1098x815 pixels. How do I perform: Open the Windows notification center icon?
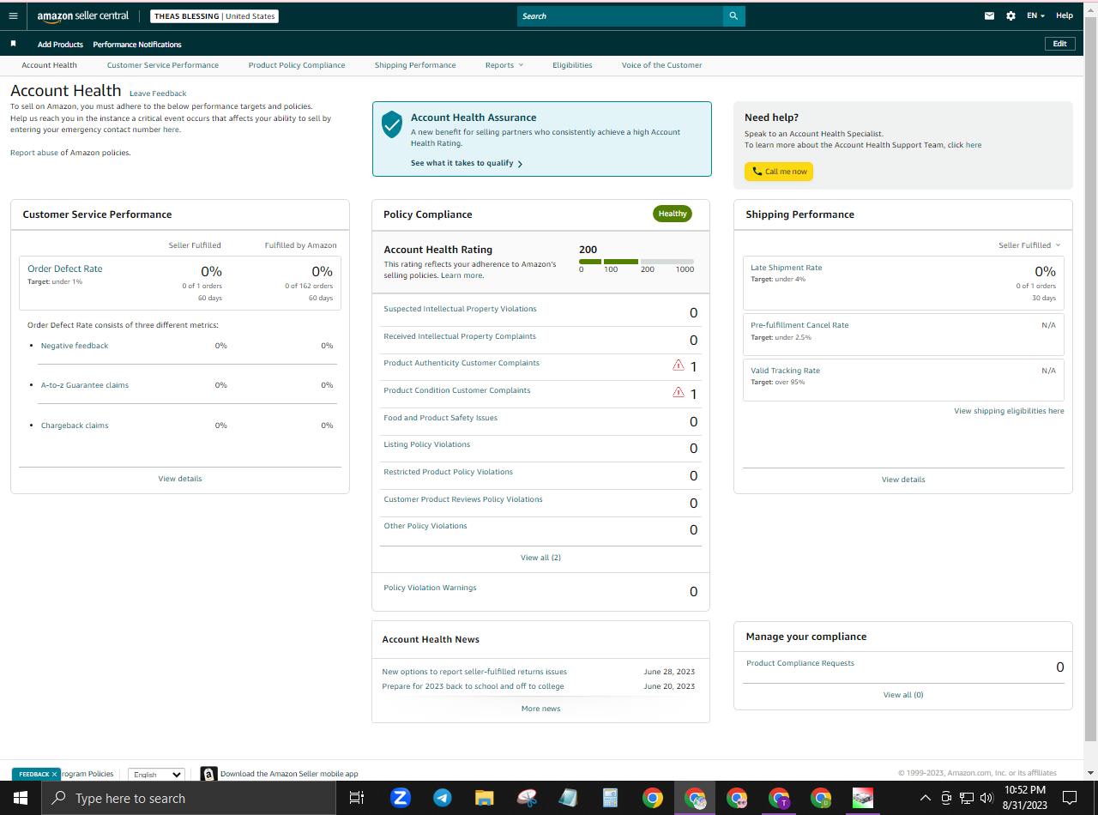click(1069, 798)
